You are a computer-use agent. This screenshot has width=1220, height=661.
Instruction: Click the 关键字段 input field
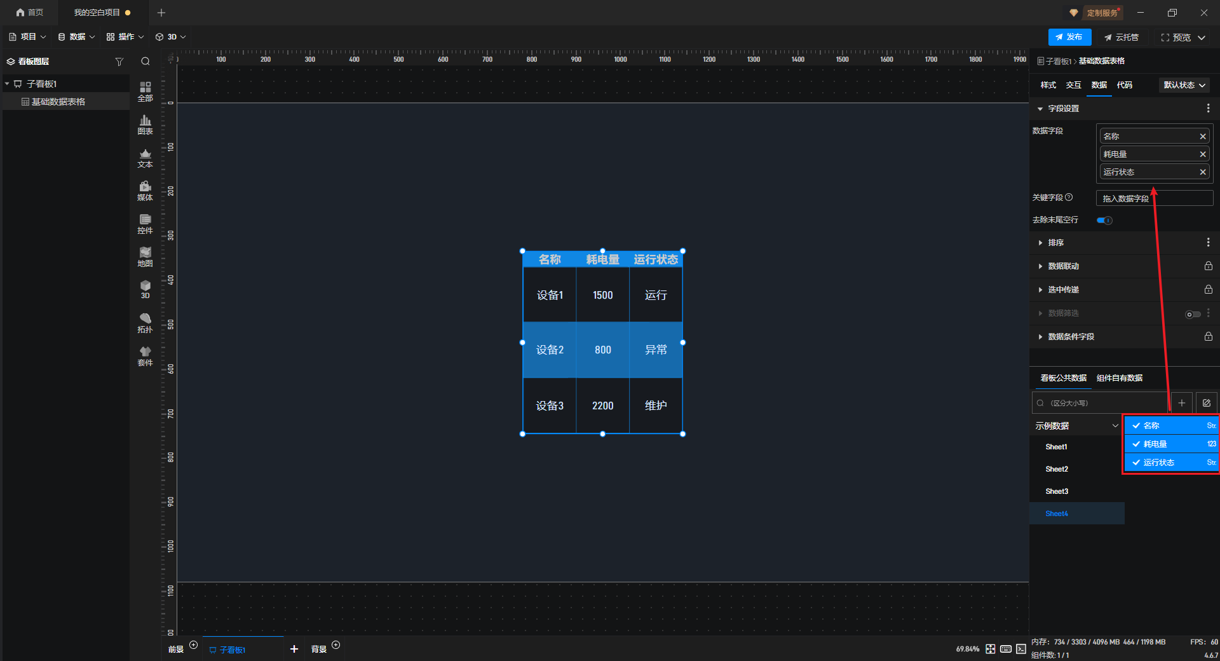tap(1154, 198)
